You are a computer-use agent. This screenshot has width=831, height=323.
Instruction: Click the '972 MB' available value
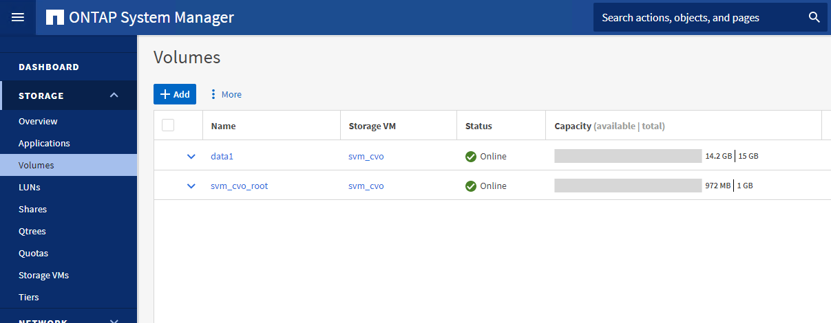click(718, 186)
